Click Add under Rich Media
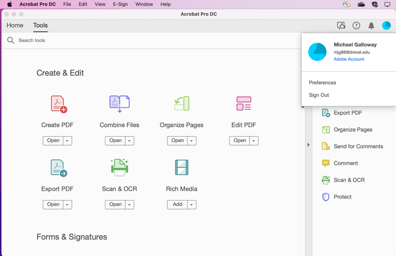 point(177,205)
